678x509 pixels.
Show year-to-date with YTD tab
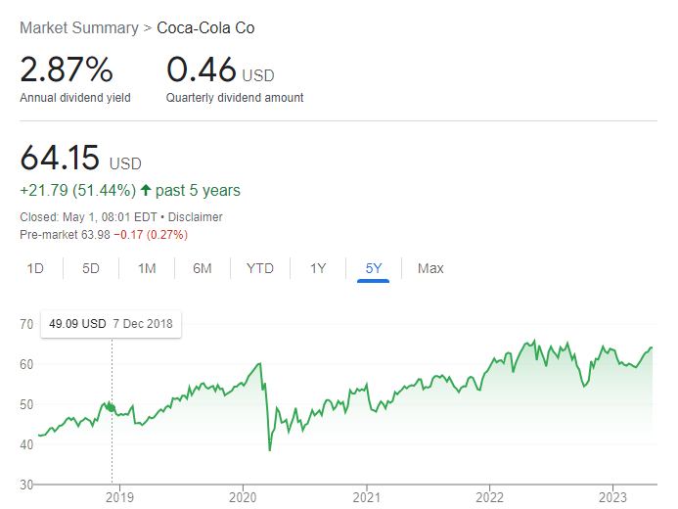[260, 268]
